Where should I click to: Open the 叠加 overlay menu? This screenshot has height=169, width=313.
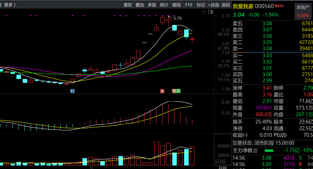coord(140,5)
